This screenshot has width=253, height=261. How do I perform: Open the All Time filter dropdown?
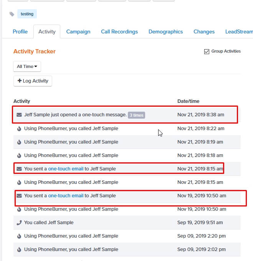pos(27,66)
